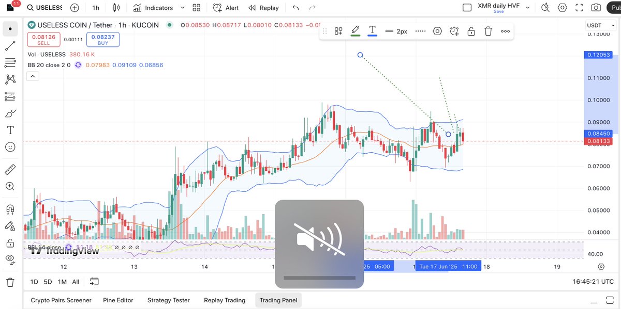Image resolution: width=621 pixels, height=309 pixels.
Task: Select the Brush drawing tool
Action: pos(10,113)
